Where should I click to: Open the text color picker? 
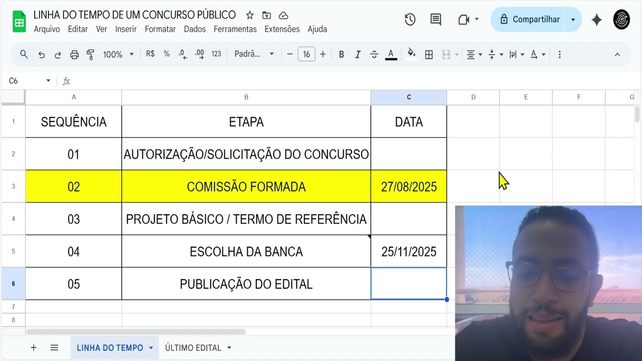point(391,55)
